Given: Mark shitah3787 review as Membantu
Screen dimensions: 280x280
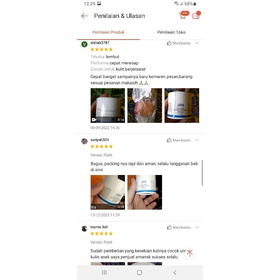Looking at the screenshot, I should pos(179,43).
